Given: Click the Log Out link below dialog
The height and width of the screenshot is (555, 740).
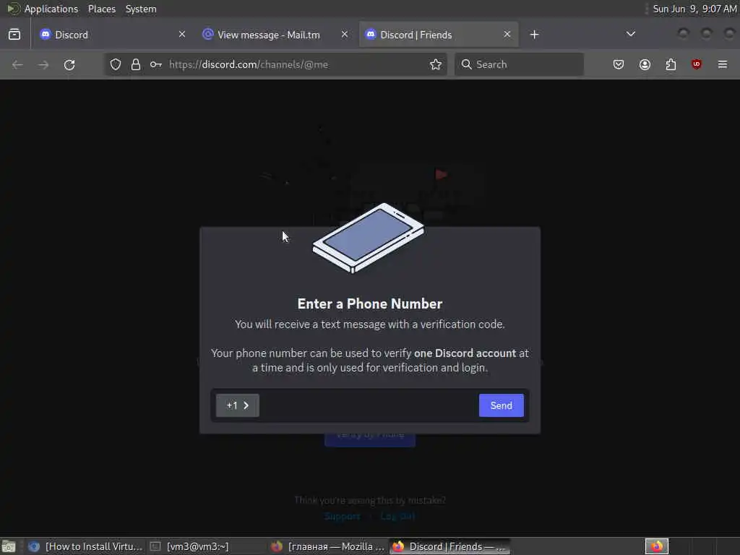Looking at the screenshot, I should [398, 516].
